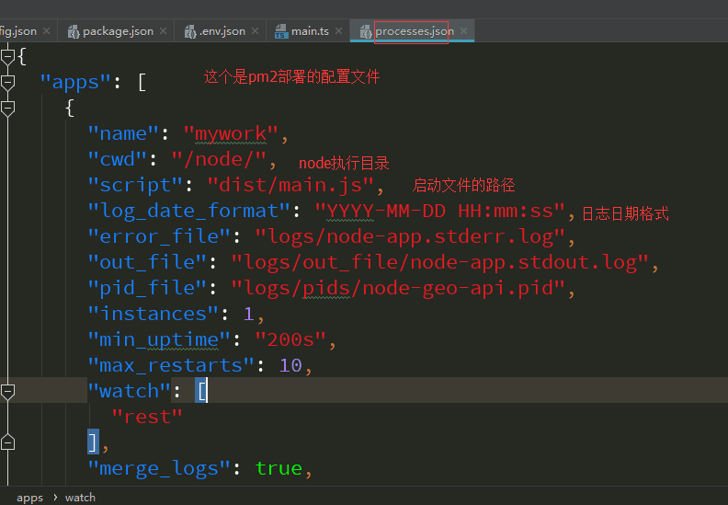Open the main.ts editor tab

pyautogui.click(x=310, y=31)
